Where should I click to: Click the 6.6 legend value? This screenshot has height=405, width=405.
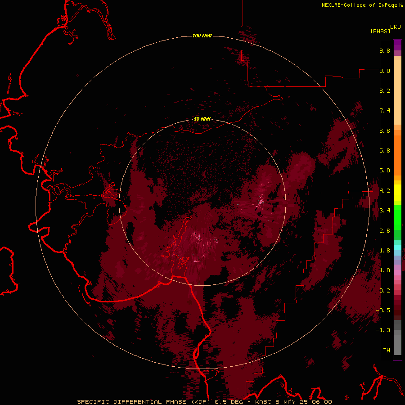[x=385, y=130]
